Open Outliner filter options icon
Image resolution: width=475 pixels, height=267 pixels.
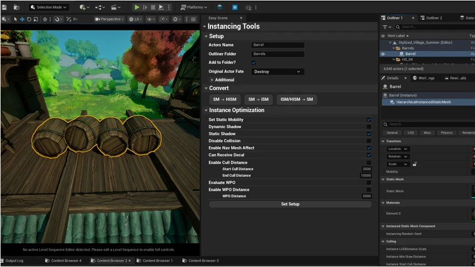(x=387, y=27)
